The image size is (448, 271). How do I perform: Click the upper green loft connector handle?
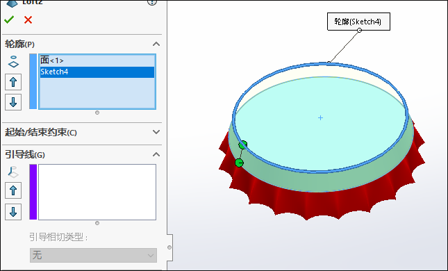click(x=243, y=145)
